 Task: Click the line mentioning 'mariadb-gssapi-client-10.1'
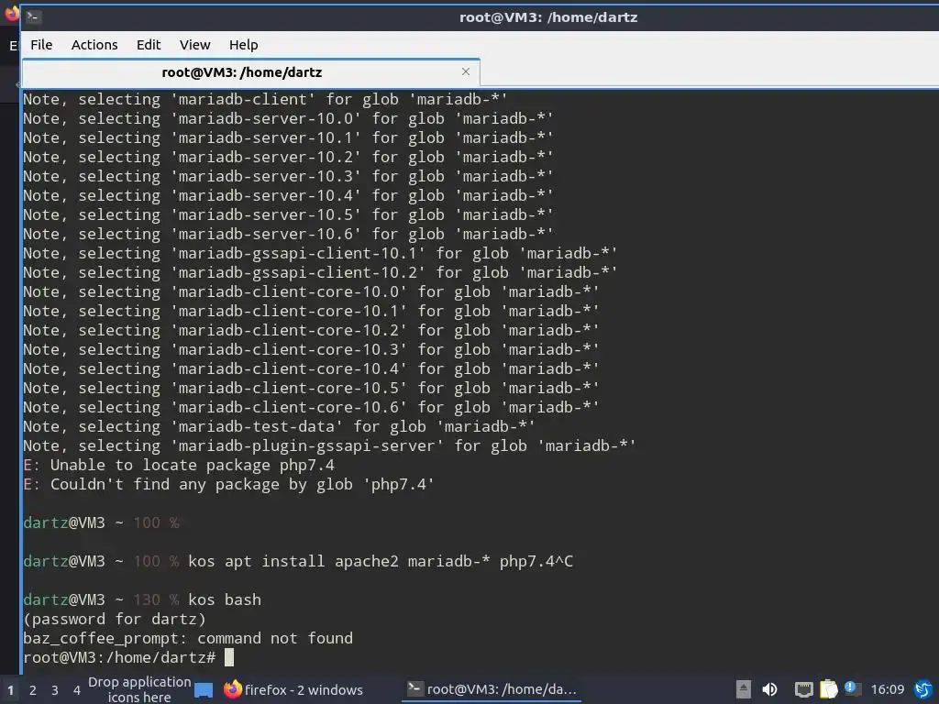tap(320, 253)
